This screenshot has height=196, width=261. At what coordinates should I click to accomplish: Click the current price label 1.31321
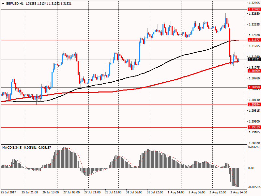coord(254,59)
